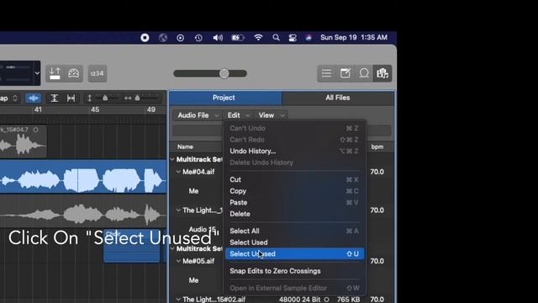
Task: Open the View menu in browser
Action: (271, 115)
